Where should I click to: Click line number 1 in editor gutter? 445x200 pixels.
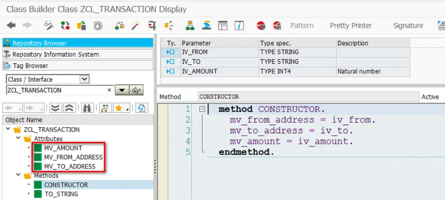pyautogui.click(x=187, y=109)
